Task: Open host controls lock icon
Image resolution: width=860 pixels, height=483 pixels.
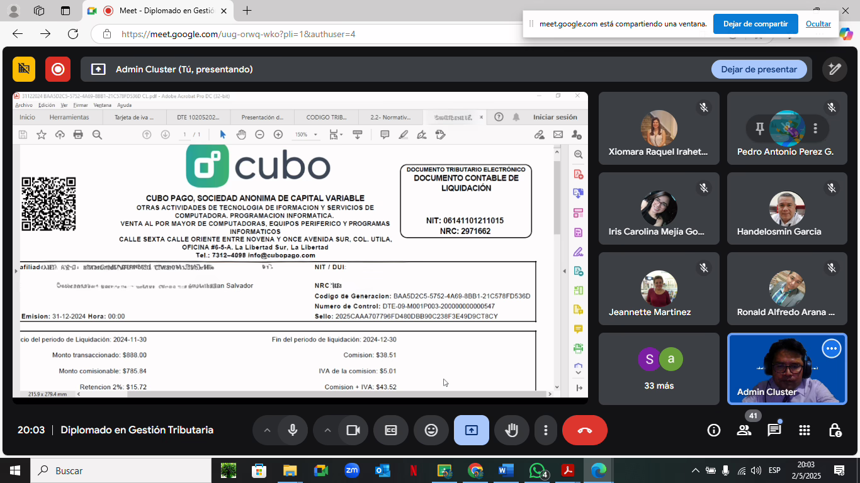Action: click(835, 430)
